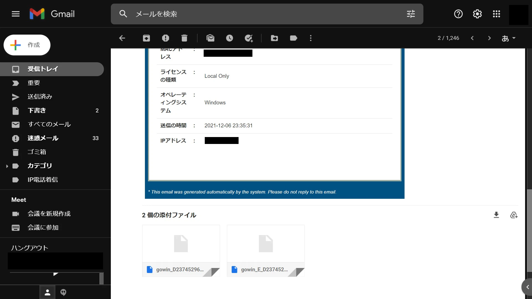Report this email as spam
This screenshot has height=299, width=532.
pyautogui.click(x=165, y=38)
